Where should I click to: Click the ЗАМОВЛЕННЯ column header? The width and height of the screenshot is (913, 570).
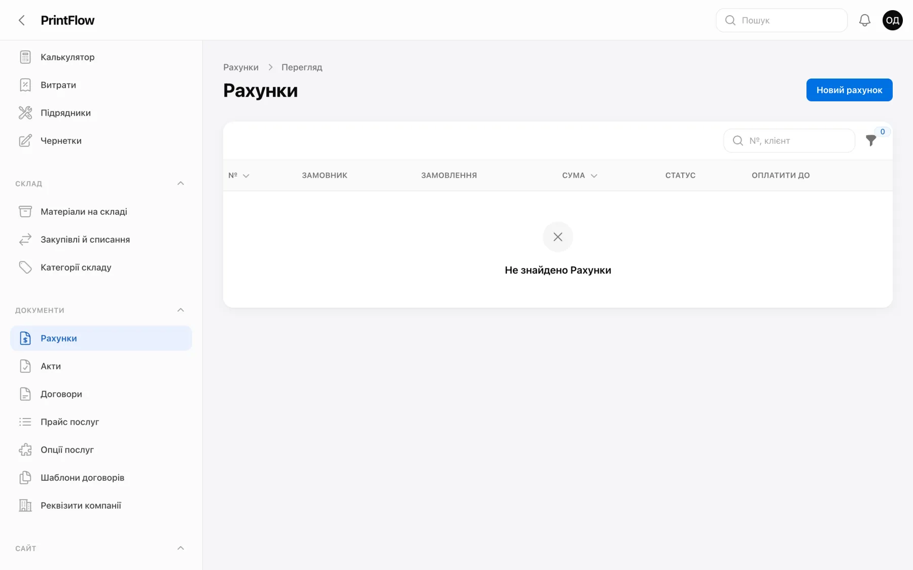[x=449, y=175]
